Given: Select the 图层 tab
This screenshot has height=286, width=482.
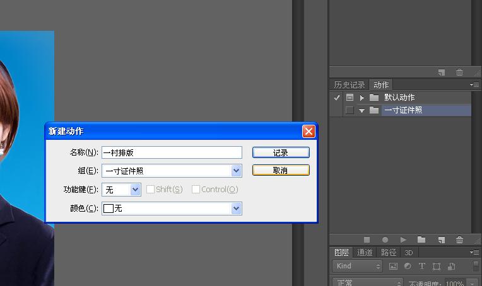Looking at the screenshot, I should [x=341, y=252].
